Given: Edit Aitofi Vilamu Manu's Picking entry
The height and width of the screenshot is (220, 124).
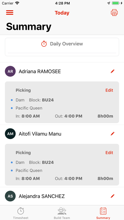Looking at the screenshot, I should pyautogui.click(x=109, y=152).
